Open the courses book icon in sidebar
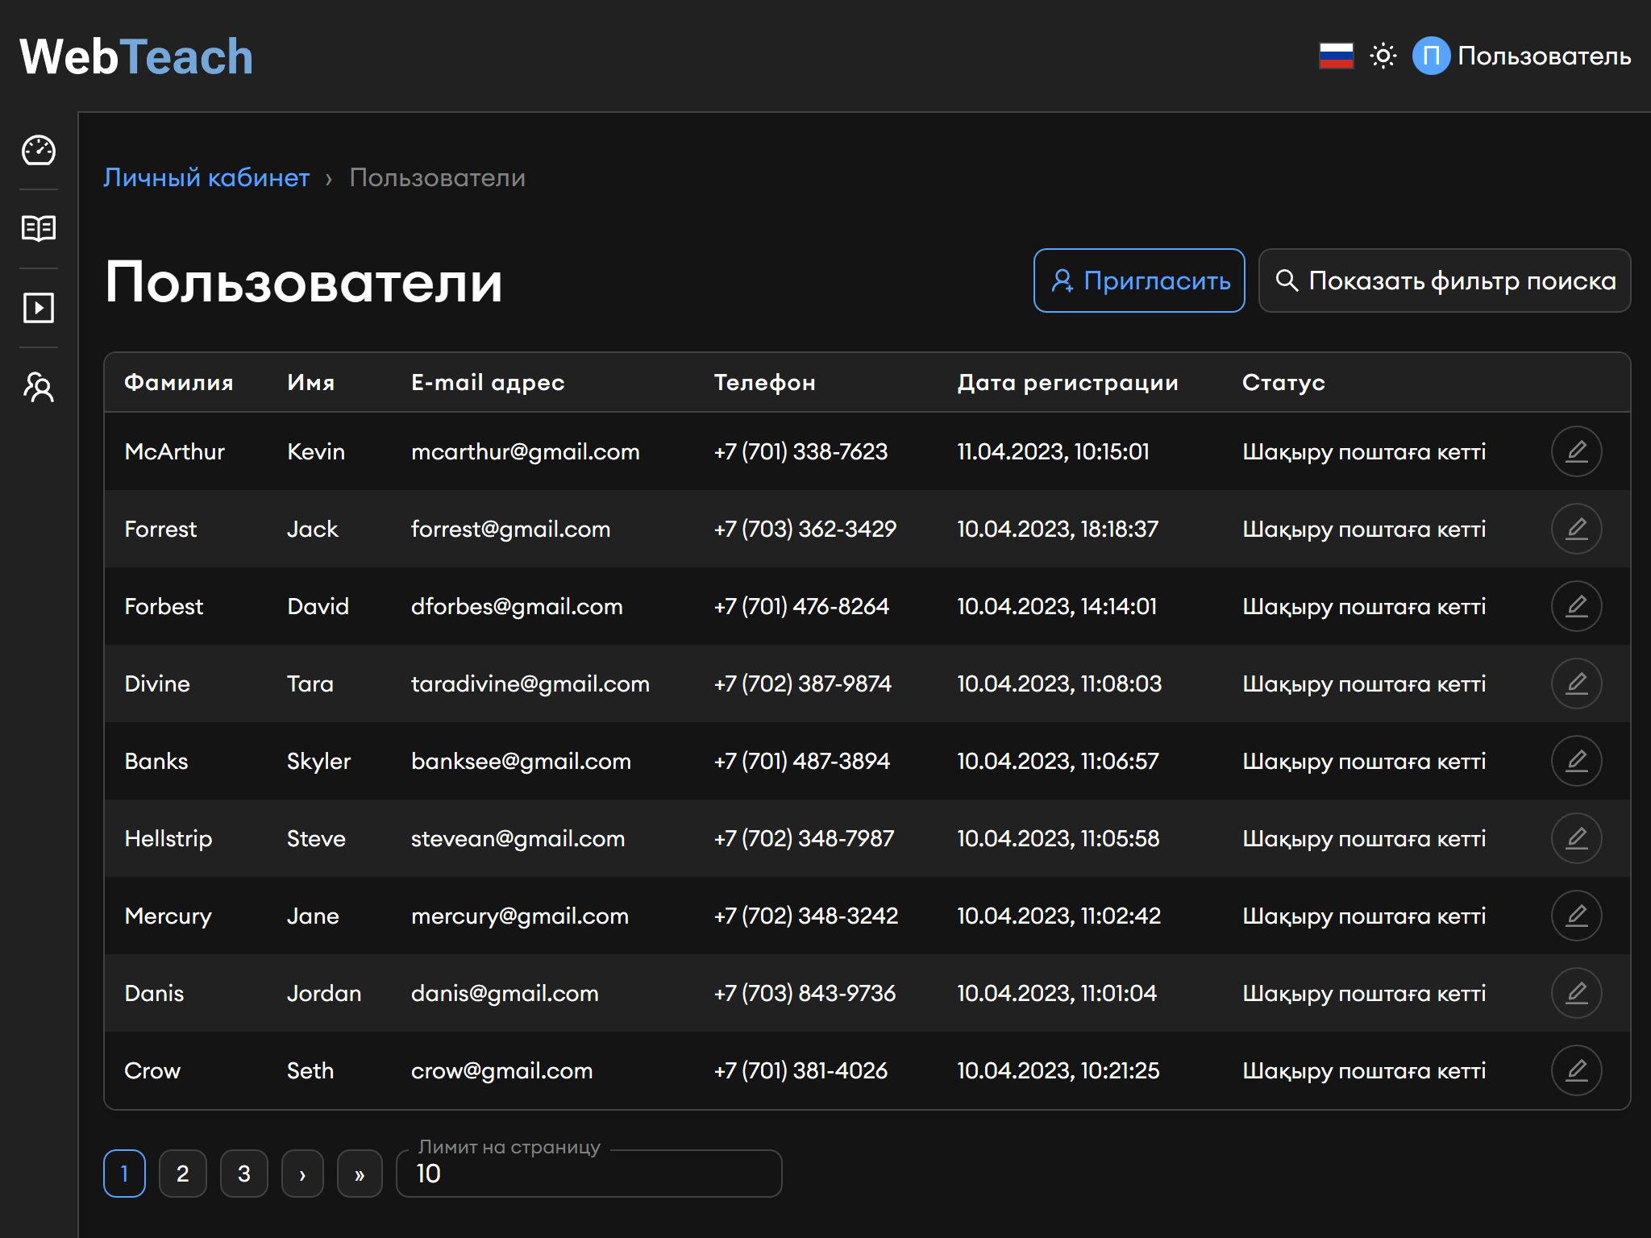This screenshot has width=1651, height=1238. point(38,229)
